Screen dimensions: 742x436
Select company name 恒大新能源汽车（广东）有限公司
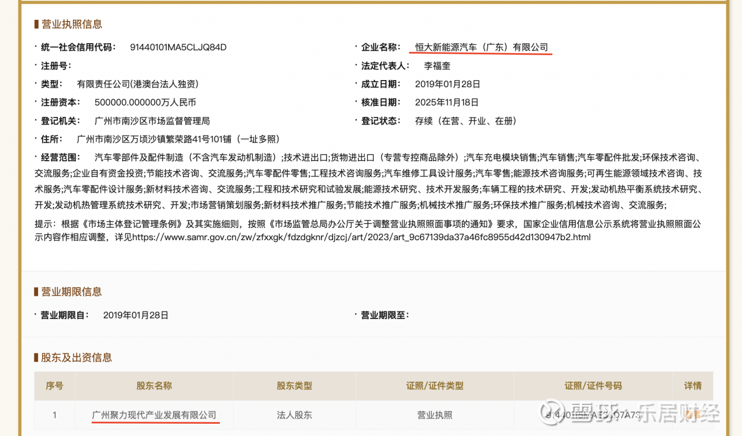point(481,47)
